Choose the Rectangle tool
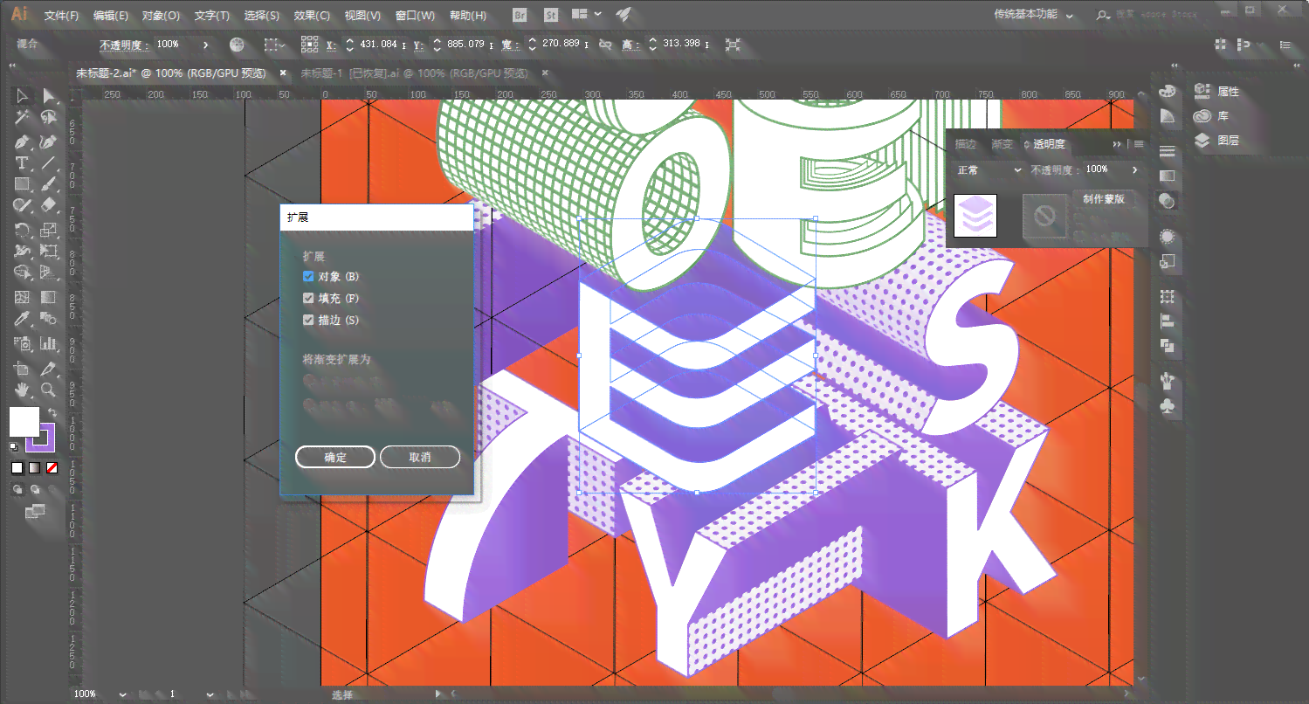This screenshot has height=704, width=1309. tap(23, 184)
